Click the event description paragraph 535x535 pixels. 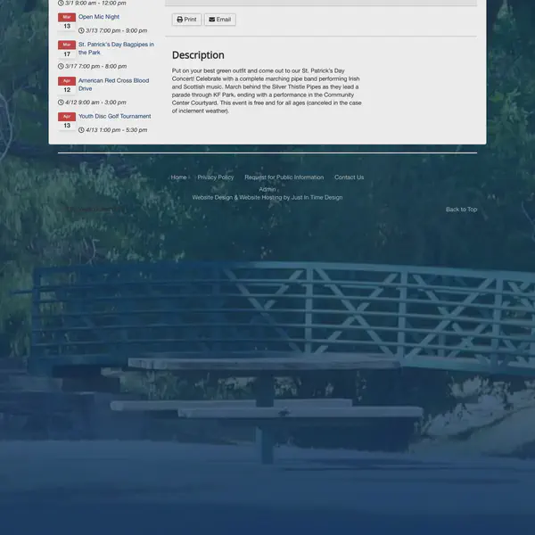[267, 91]
